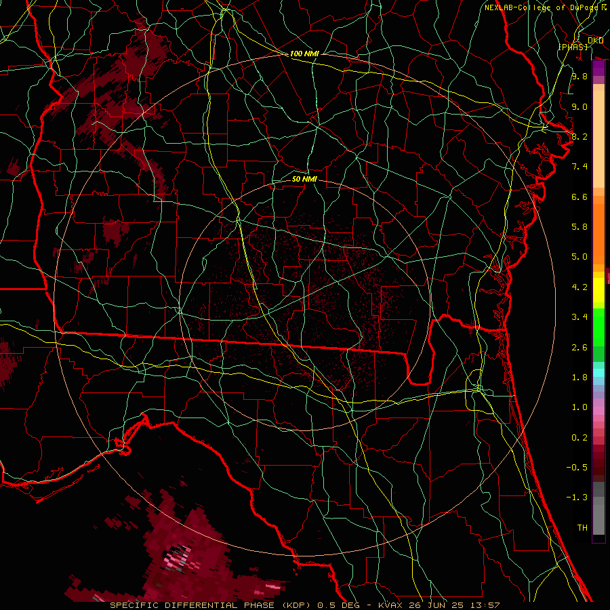Select the 8.2 value on the color scale

pos(579,136)
